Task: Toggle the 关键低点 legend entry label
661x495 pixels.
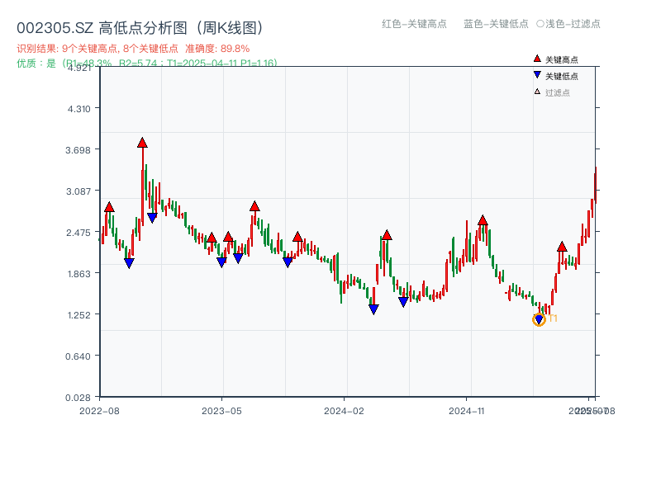Action: (x=562, y=76)
